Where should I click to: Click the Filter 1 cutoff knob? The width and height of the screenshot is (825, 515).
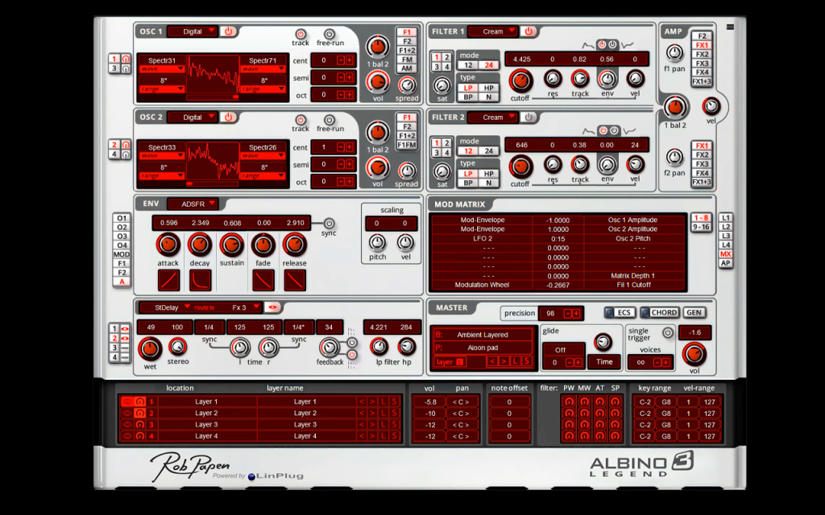click(x=520, y=80)
